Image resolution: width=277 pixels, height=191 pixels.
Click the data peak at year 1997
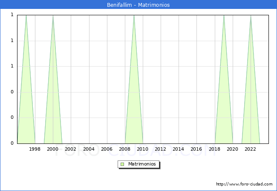tap(26, 16)
